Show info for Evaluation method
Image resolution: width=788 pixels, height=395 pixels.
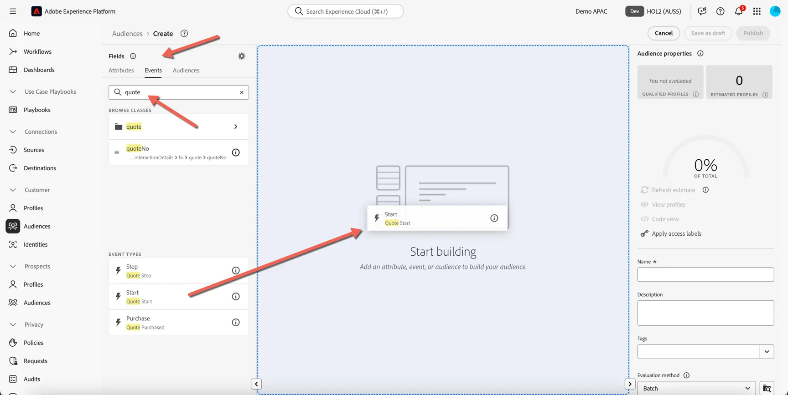(686, 375)
